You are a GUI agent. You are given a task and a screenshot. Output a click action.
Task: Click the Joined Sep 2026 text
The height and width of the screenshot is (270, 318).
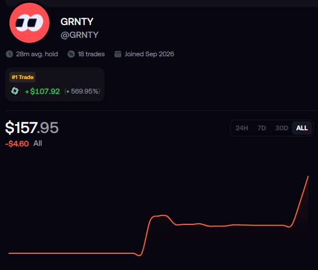[x=149, y=54]
